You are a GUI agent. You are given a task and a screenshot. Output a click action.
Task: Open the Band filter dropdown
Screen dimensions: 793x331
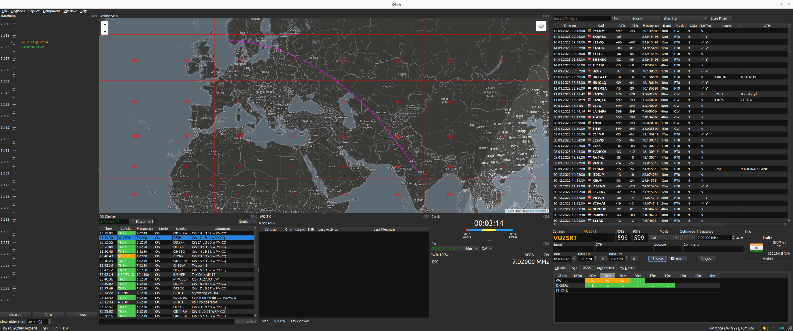[x=621, y=18]
